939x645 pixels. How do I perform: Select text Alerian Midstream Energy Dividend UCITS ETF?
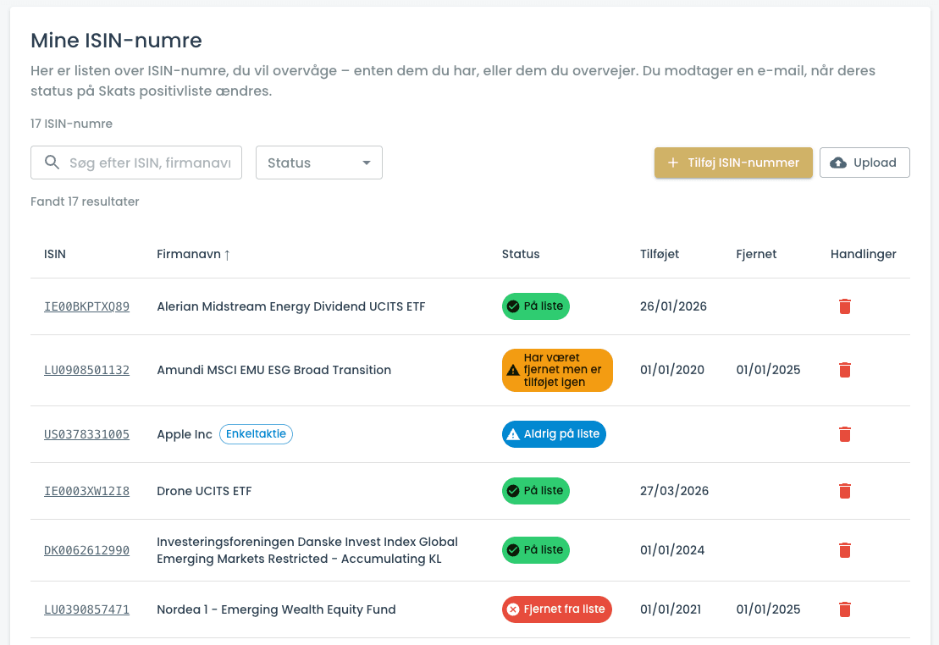(291, 306)
